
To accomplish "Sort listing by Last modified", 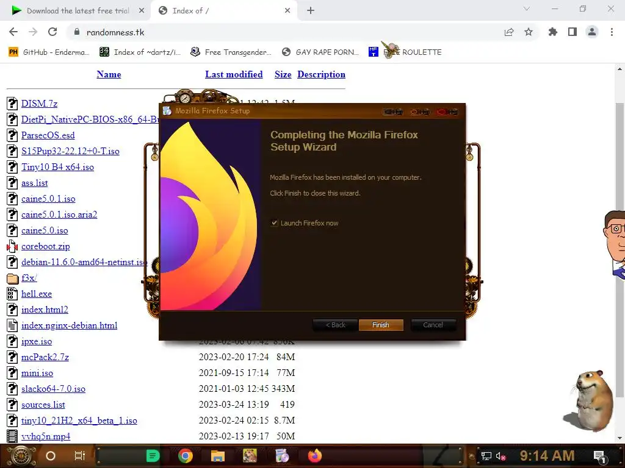I will (234, 74).
